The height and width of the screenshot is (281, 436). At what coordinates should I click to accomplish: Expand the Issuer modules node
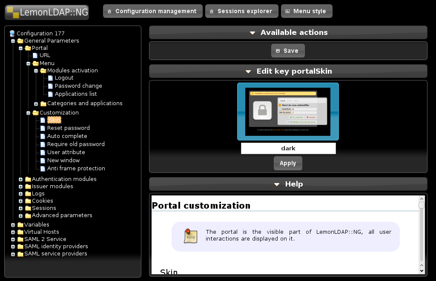[x=20, y=187]
